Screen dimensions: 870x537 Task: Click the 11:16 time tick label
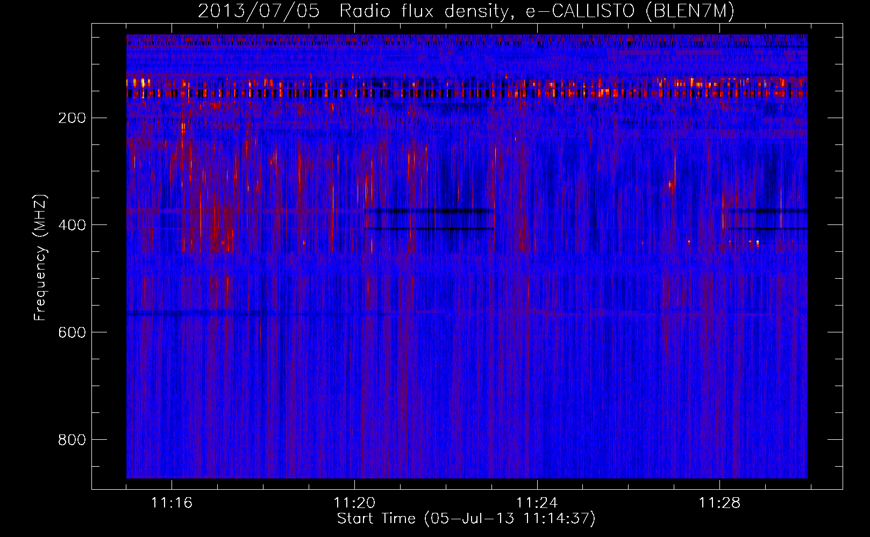pos(172,503)
